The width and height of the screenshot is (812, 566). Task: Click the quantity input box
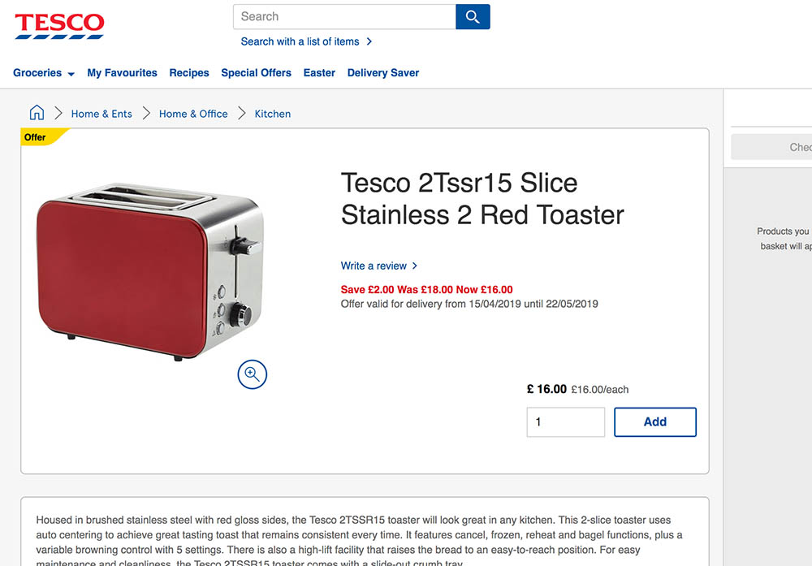pyautogui.click(x=565, y=422)
